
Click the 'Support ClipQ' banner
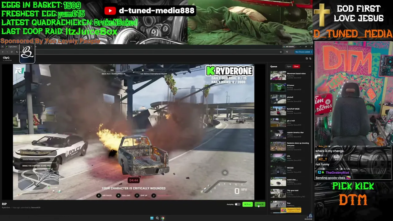pos(291,210)
